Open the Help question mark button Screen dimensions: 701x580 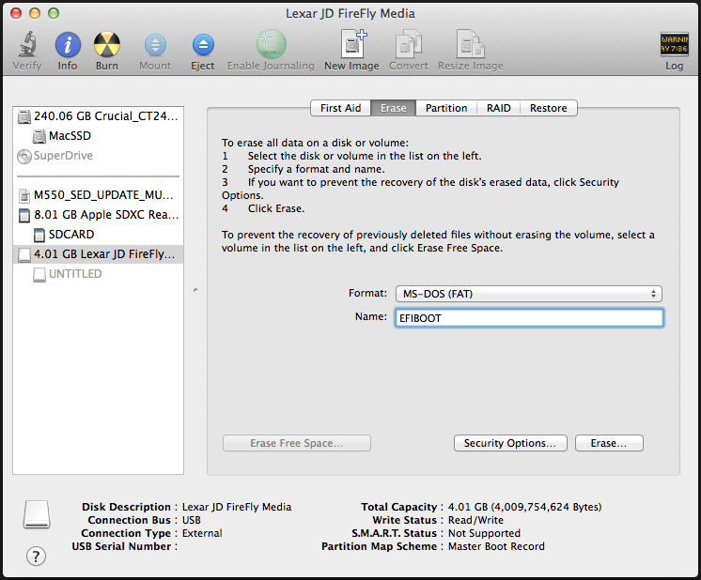click(36, 557)
